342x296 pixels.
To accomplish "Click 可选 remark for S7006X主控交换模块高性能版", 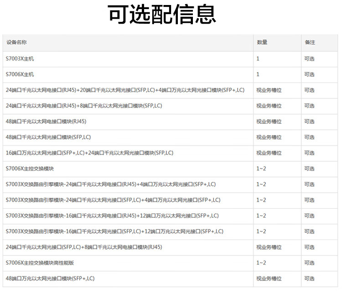I will [309, 263].
